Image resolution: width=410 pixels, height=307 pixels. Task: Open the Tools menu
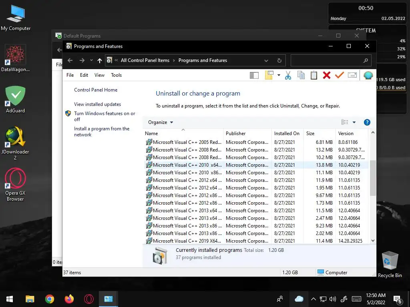click(117, 75)
